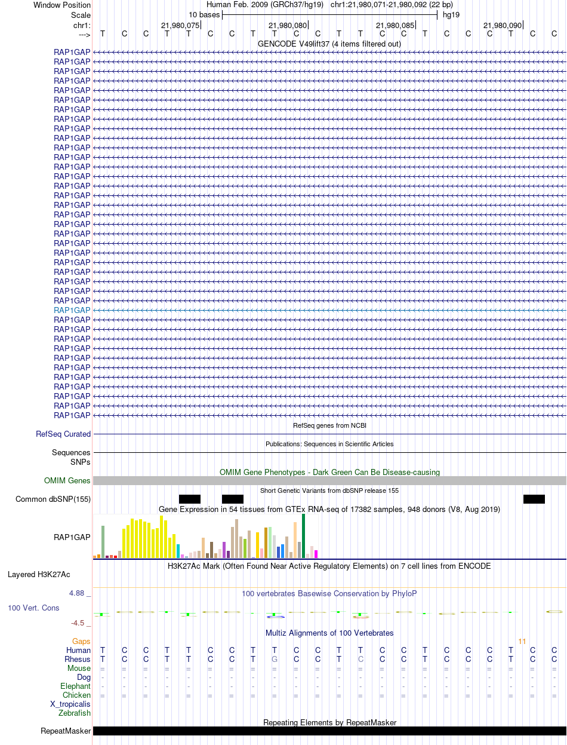The image size is (567, 745).
Task: Click the RAP1GAP label beside the GTEx bar chart
Action: tap(72, 537)
